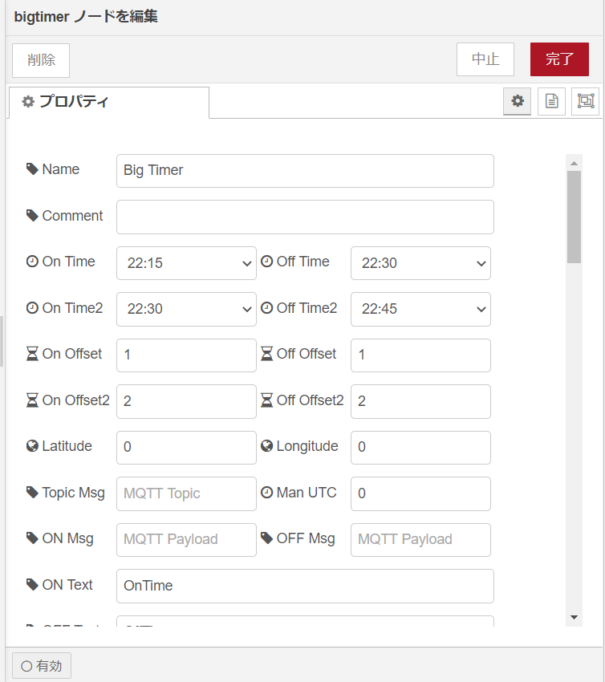Open node appearance settings icon
605x682 pixels.
(586, 101)
